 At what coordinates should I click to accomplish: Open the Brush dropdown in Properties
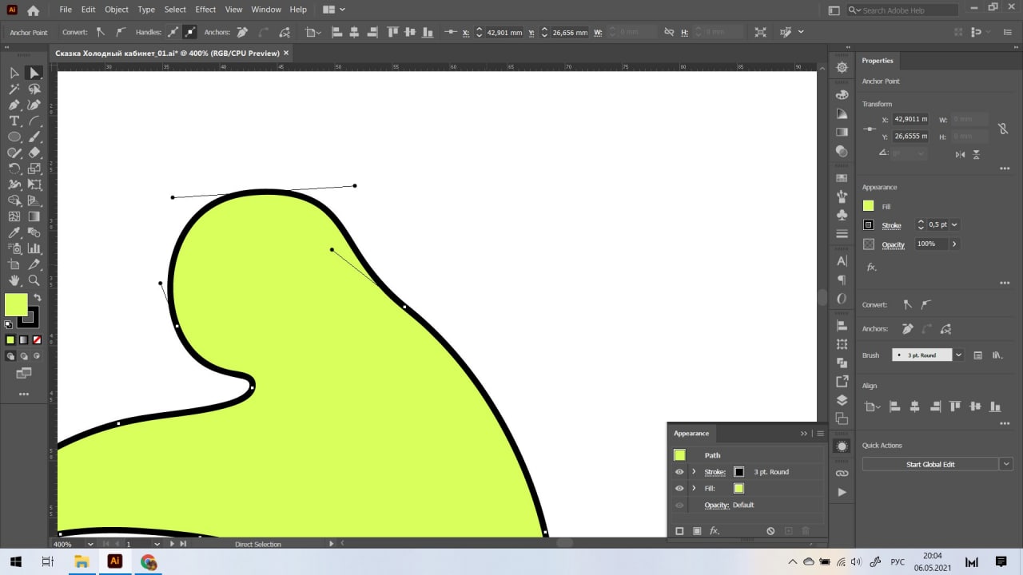(958, 355)
